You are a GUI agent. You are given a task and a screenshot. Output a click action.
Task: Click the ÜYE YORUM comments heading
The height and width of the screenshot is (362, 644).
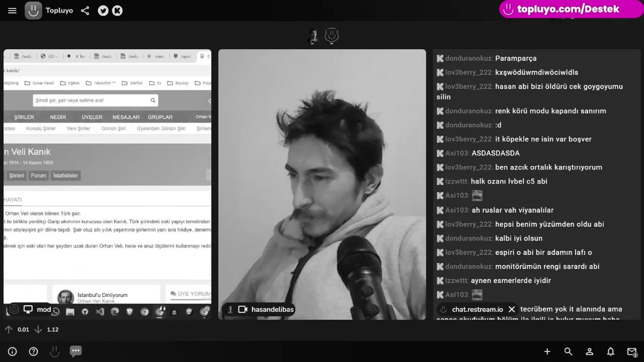tap(190, 294)
